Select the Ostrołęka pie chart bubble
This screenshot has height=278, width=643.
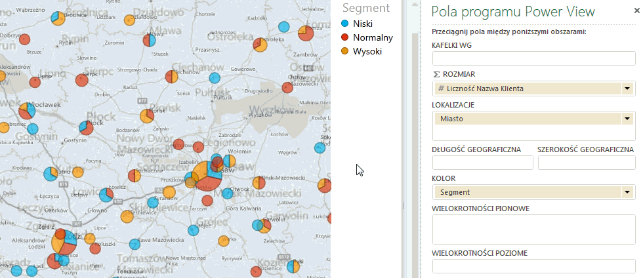tap(306, 32)
